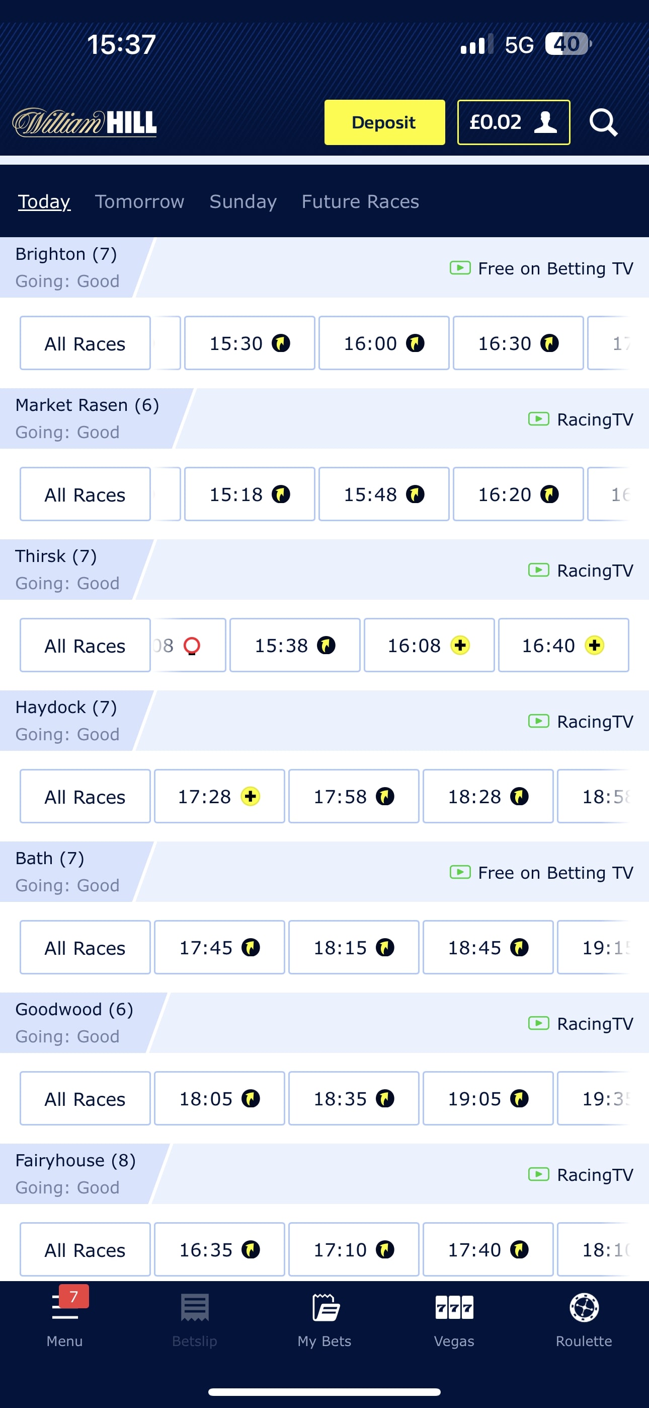Tap the Free on Betting TV icon for Brighton
Screen dimensions: 649x1408
(x=459, y=268)
